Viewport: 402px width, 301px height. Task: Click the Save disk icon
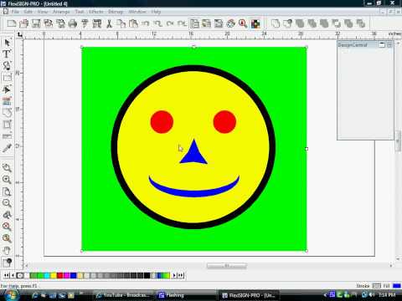pyautogui.click(x=36, y=23)
